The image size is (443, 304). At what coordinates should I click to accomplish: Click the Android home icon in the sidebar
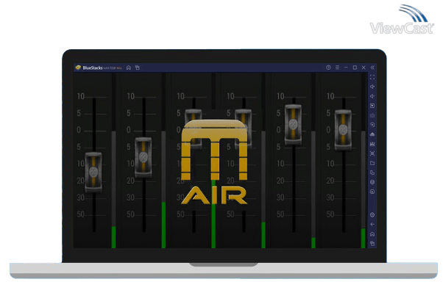tap(372, 234)
